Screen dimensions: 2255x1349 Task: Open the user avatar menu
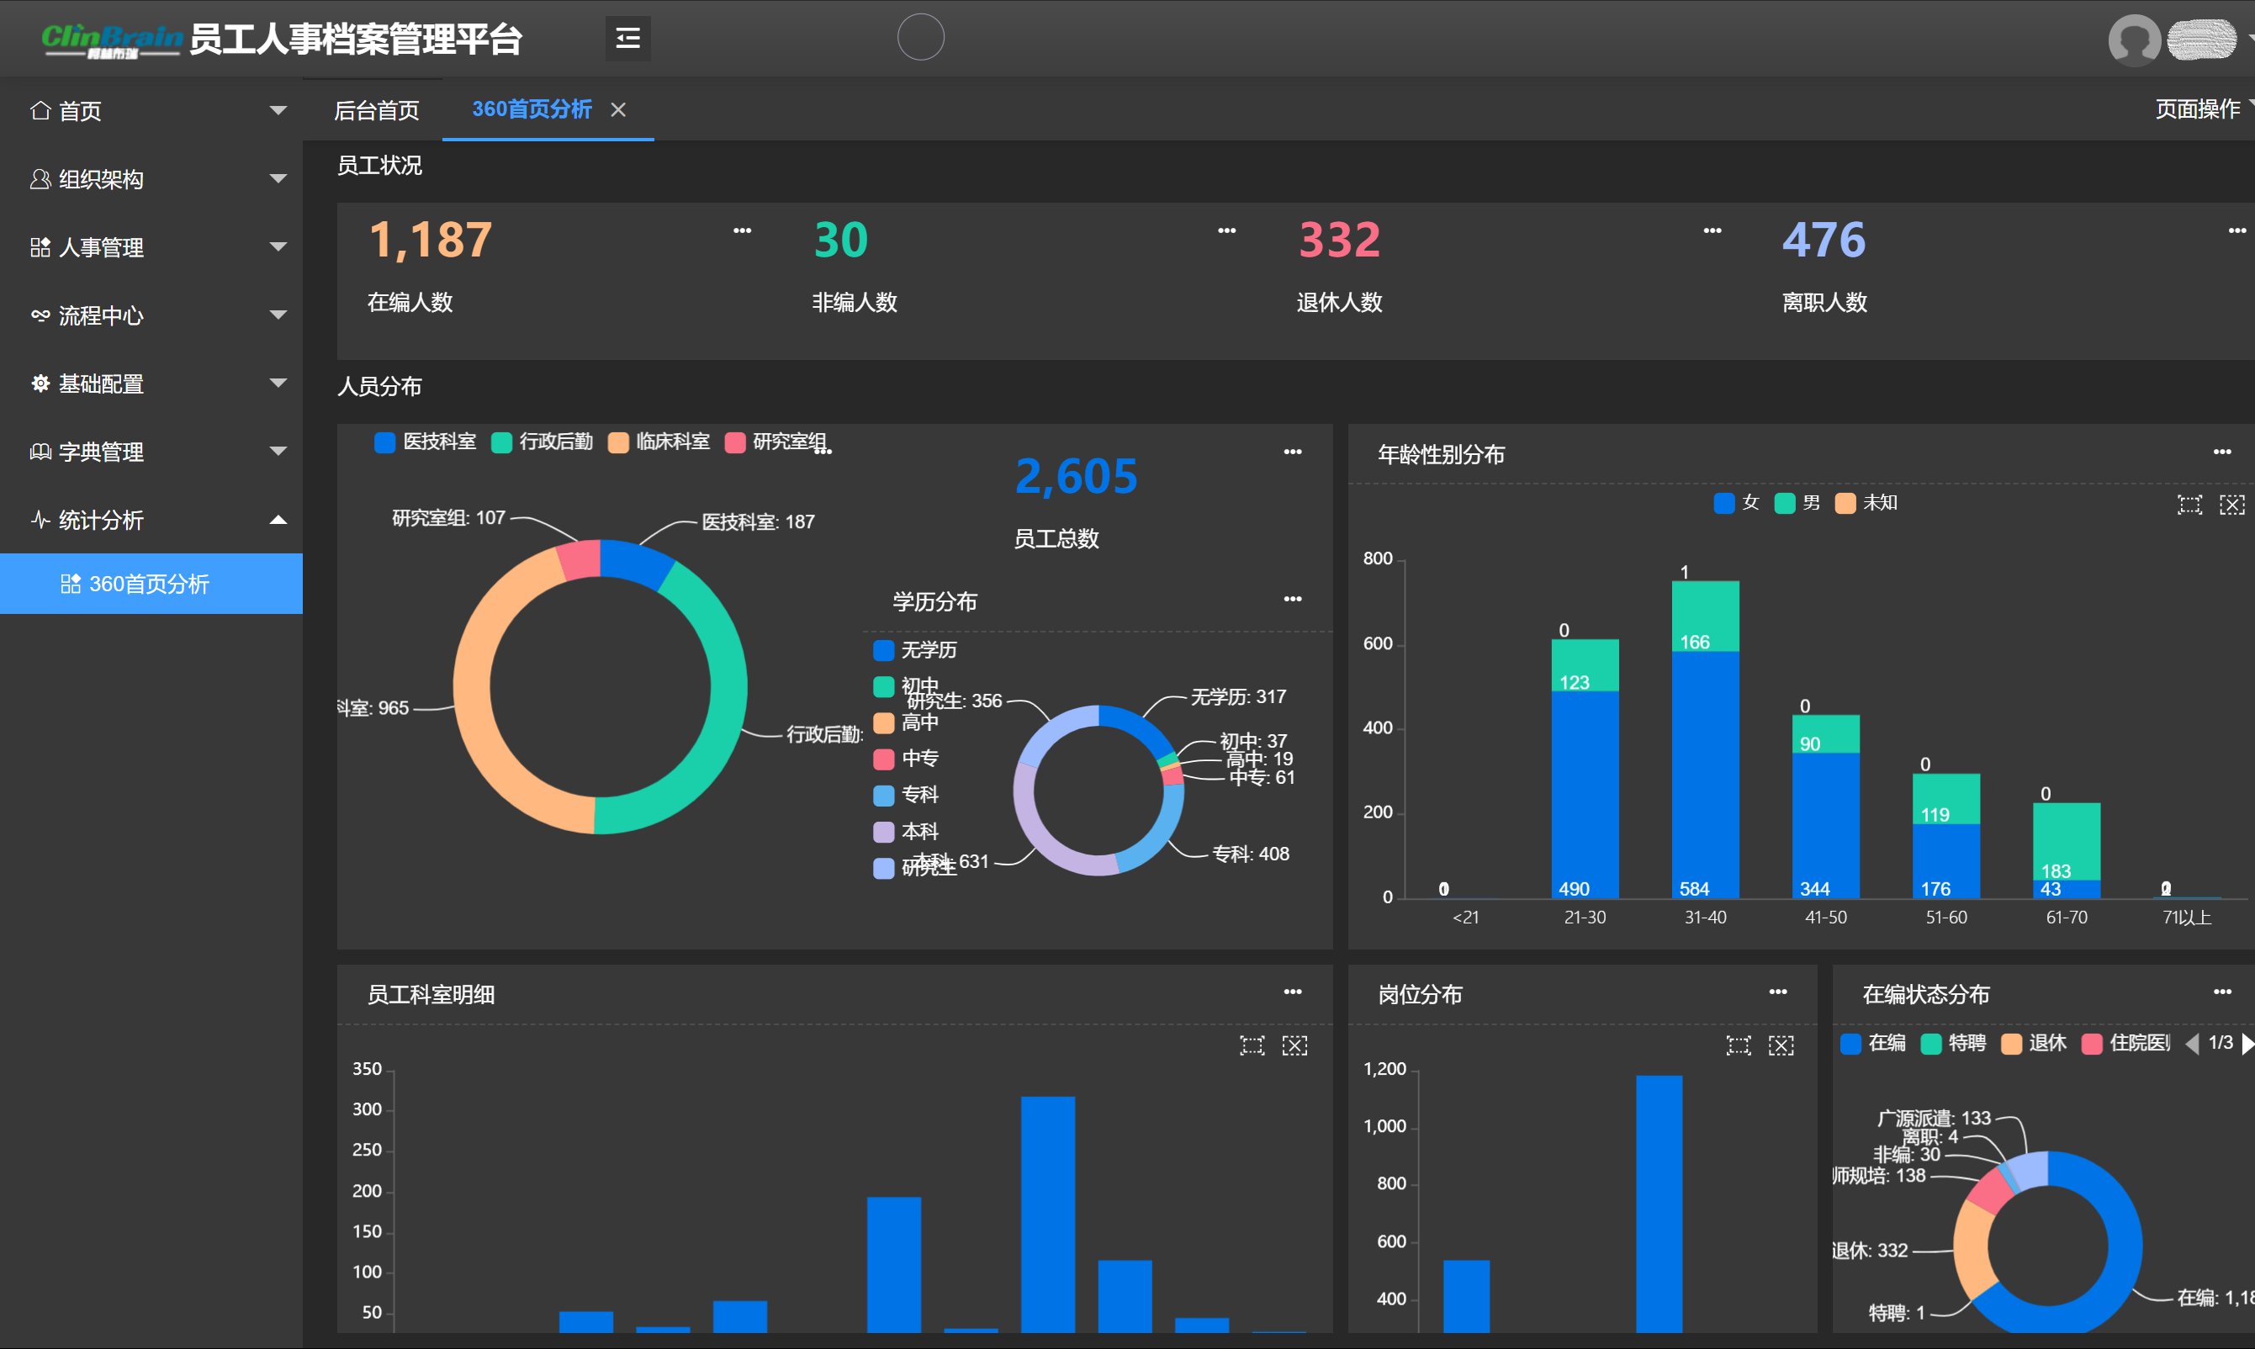(2134, 40)
